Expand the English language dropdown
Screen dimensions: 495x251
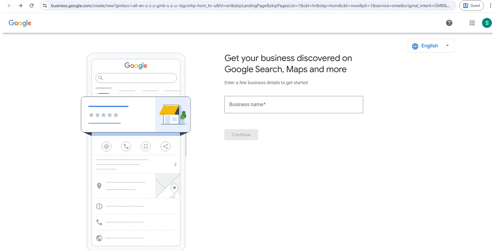(431, 46)
